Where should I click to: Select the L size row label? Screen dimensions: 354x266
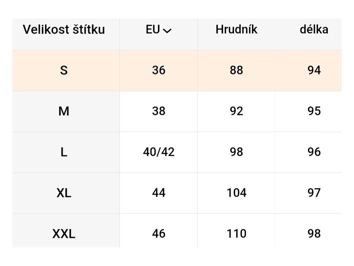click(x=64, y=152)
